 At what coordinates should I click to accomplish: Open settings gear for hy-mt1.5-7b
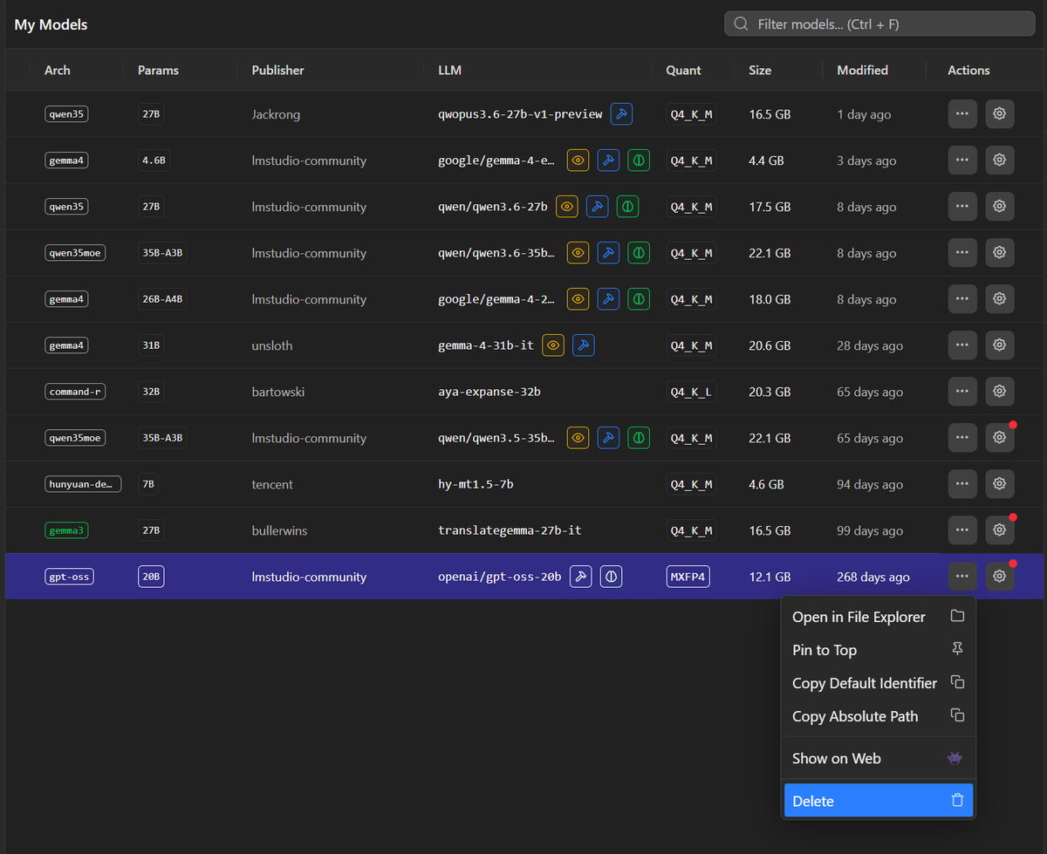click(1000, 484)
